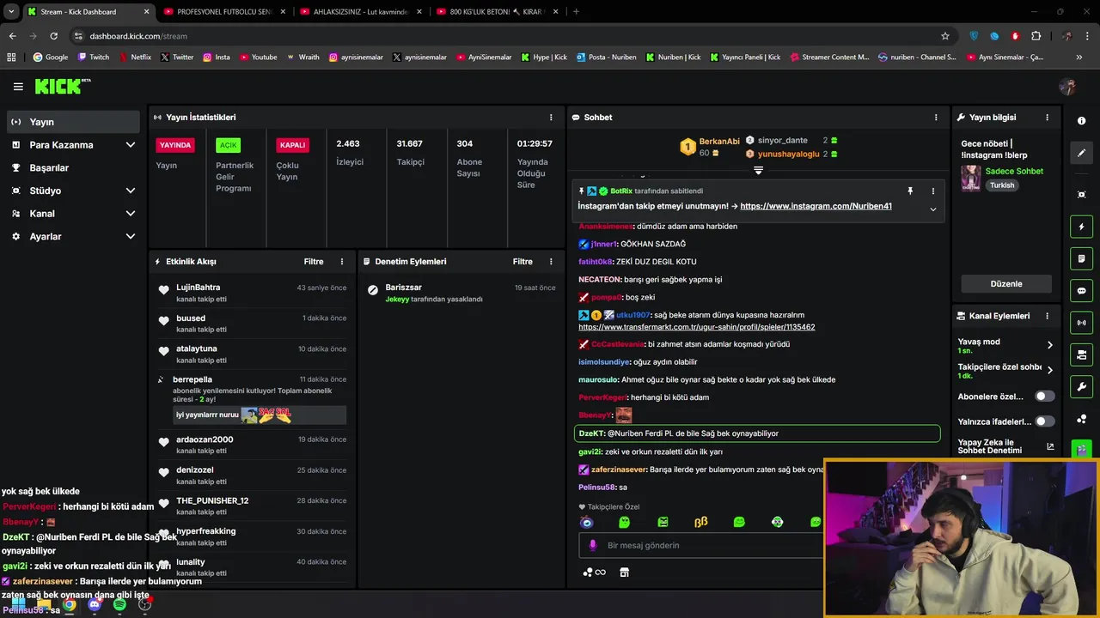Expand Stüdyo sidebar section
Viewport: 1100px width, 618px height.
click(x=131, y=191)
